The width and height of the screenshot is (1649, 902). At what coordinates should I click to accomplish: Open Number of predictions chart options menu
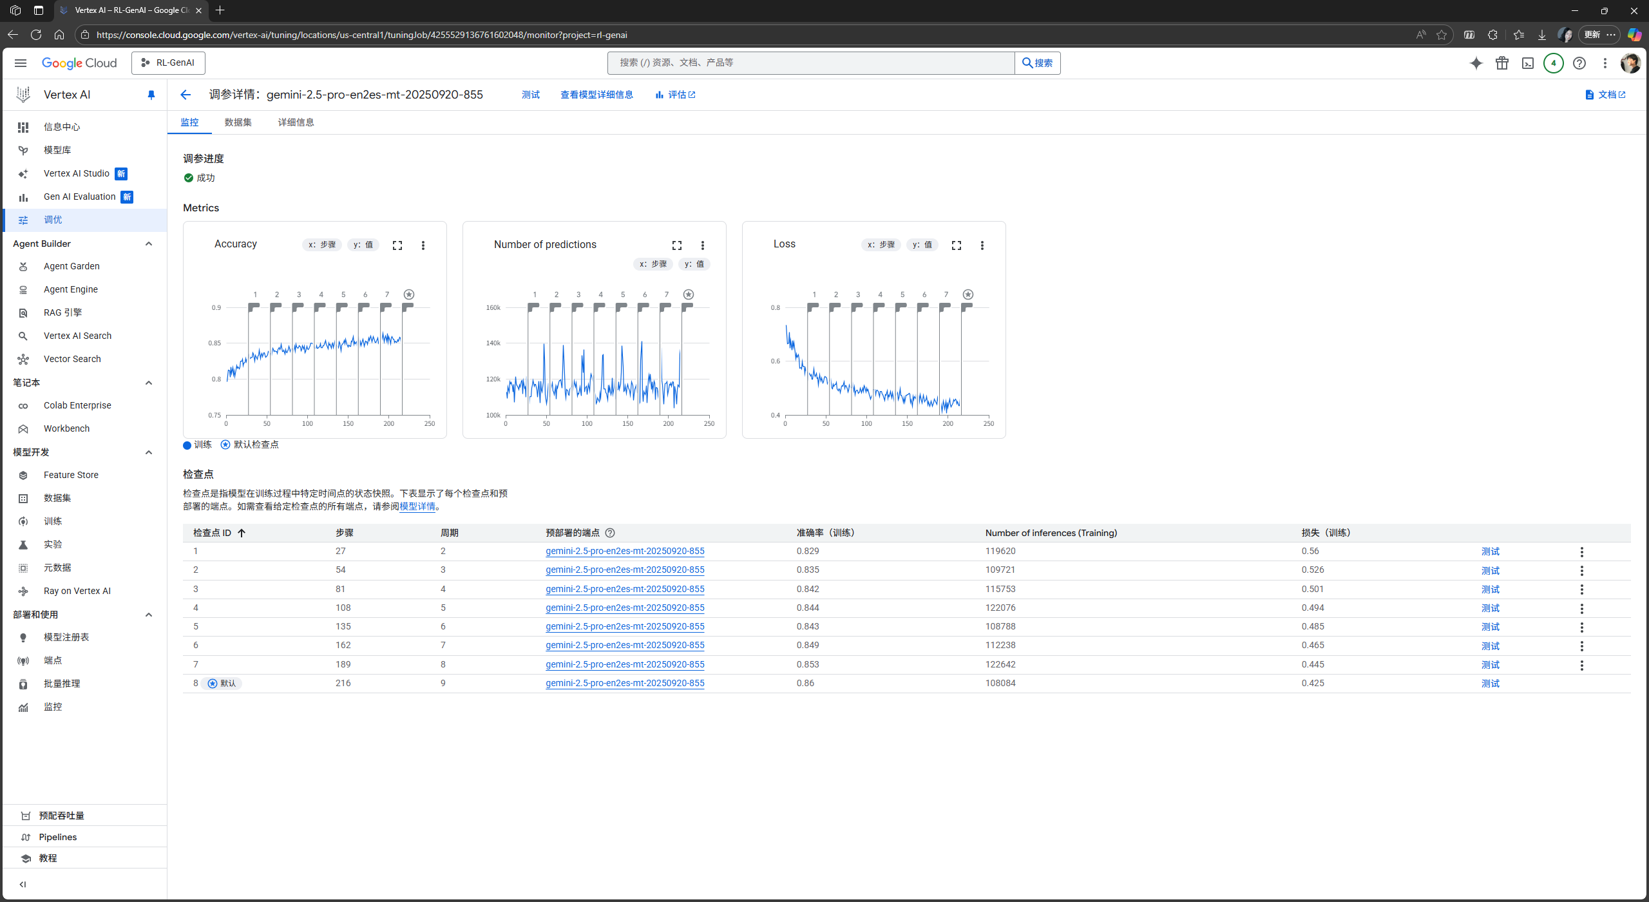pos(703,245)
